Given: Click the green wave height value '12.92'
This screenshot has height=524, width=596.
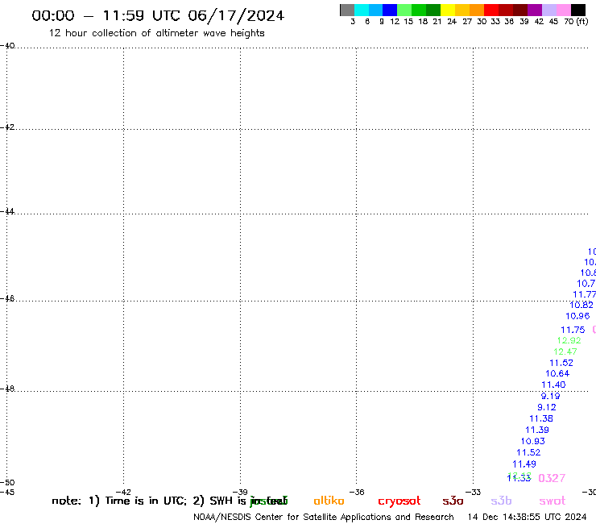Looking at the screenshot, I should click(x=569, y=340).
